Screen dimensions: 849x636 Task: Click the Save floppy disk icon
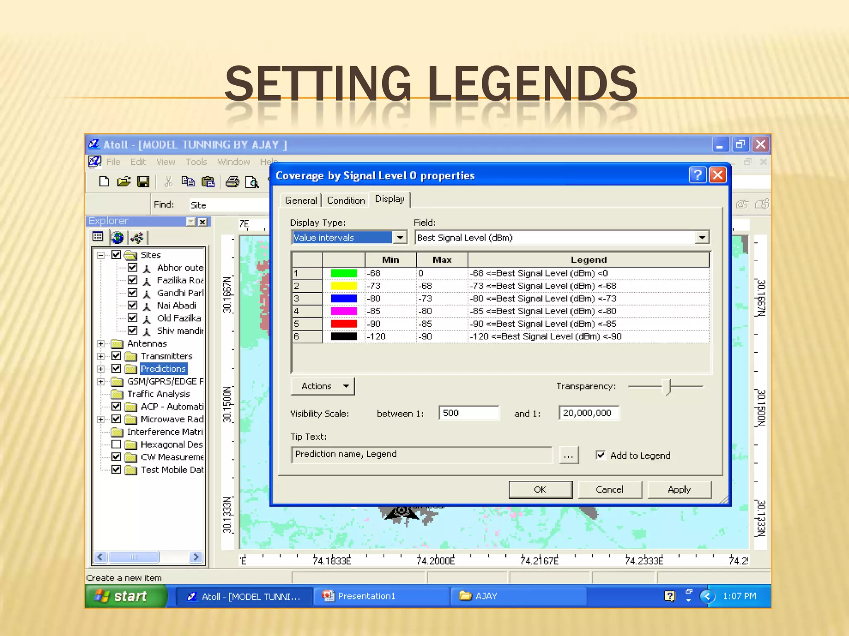(x=143, y=182)
